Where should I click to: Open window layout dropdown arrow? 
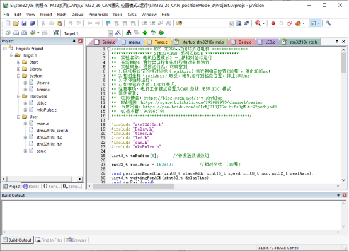319,23
